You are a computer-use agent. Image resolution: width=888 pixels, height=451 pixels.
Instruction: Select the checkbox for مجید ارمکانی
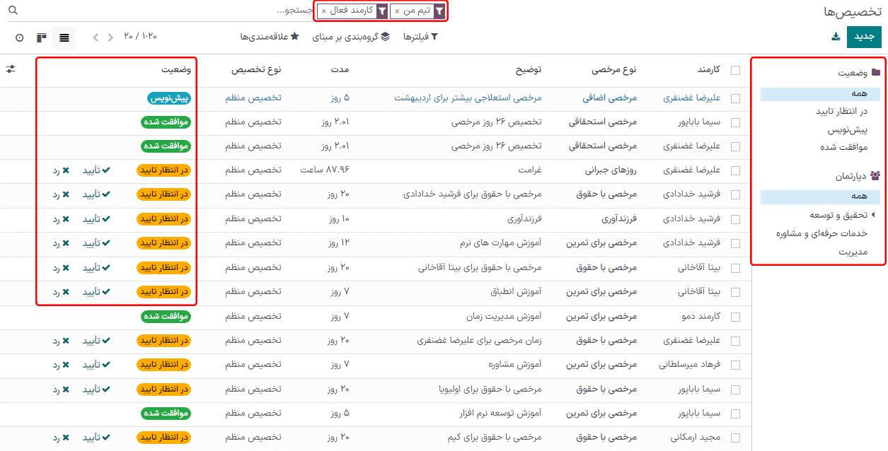[x=735, y=438]
